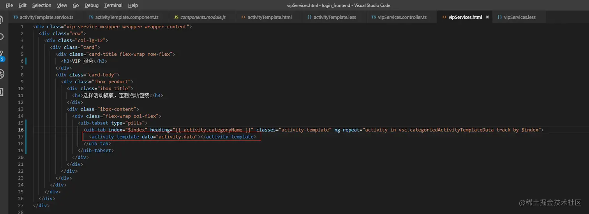Click JS icon of components.module.js tab
The width and height of the screenshot is (589, 214).
176,17
